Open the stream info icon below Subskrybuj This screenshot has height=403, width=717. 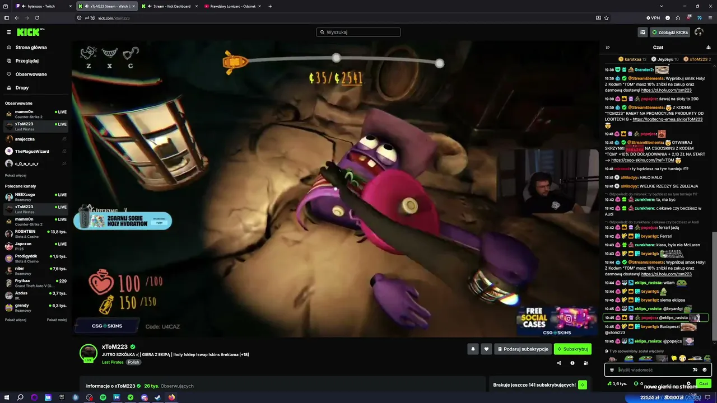[572, 363]
